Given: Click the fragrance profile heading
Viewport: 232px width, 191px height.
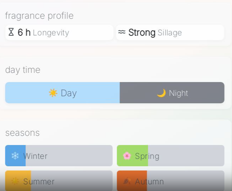Looking at the screenshot, I should tap(39, 16).
